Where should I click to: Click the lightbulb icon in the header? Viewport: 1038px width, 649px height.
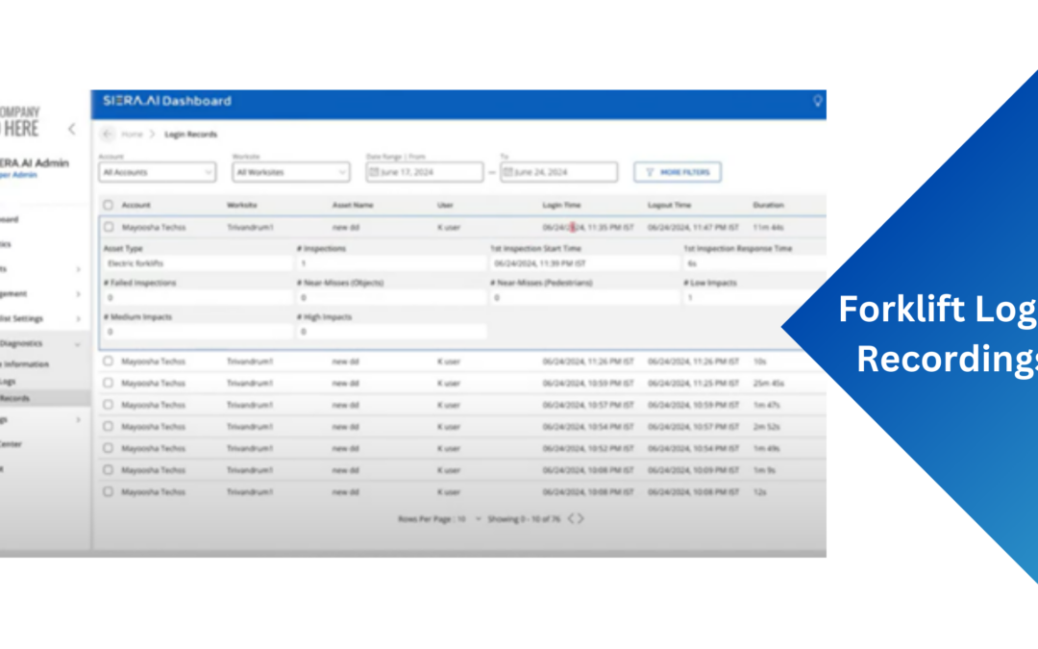[x=818, y=101]
